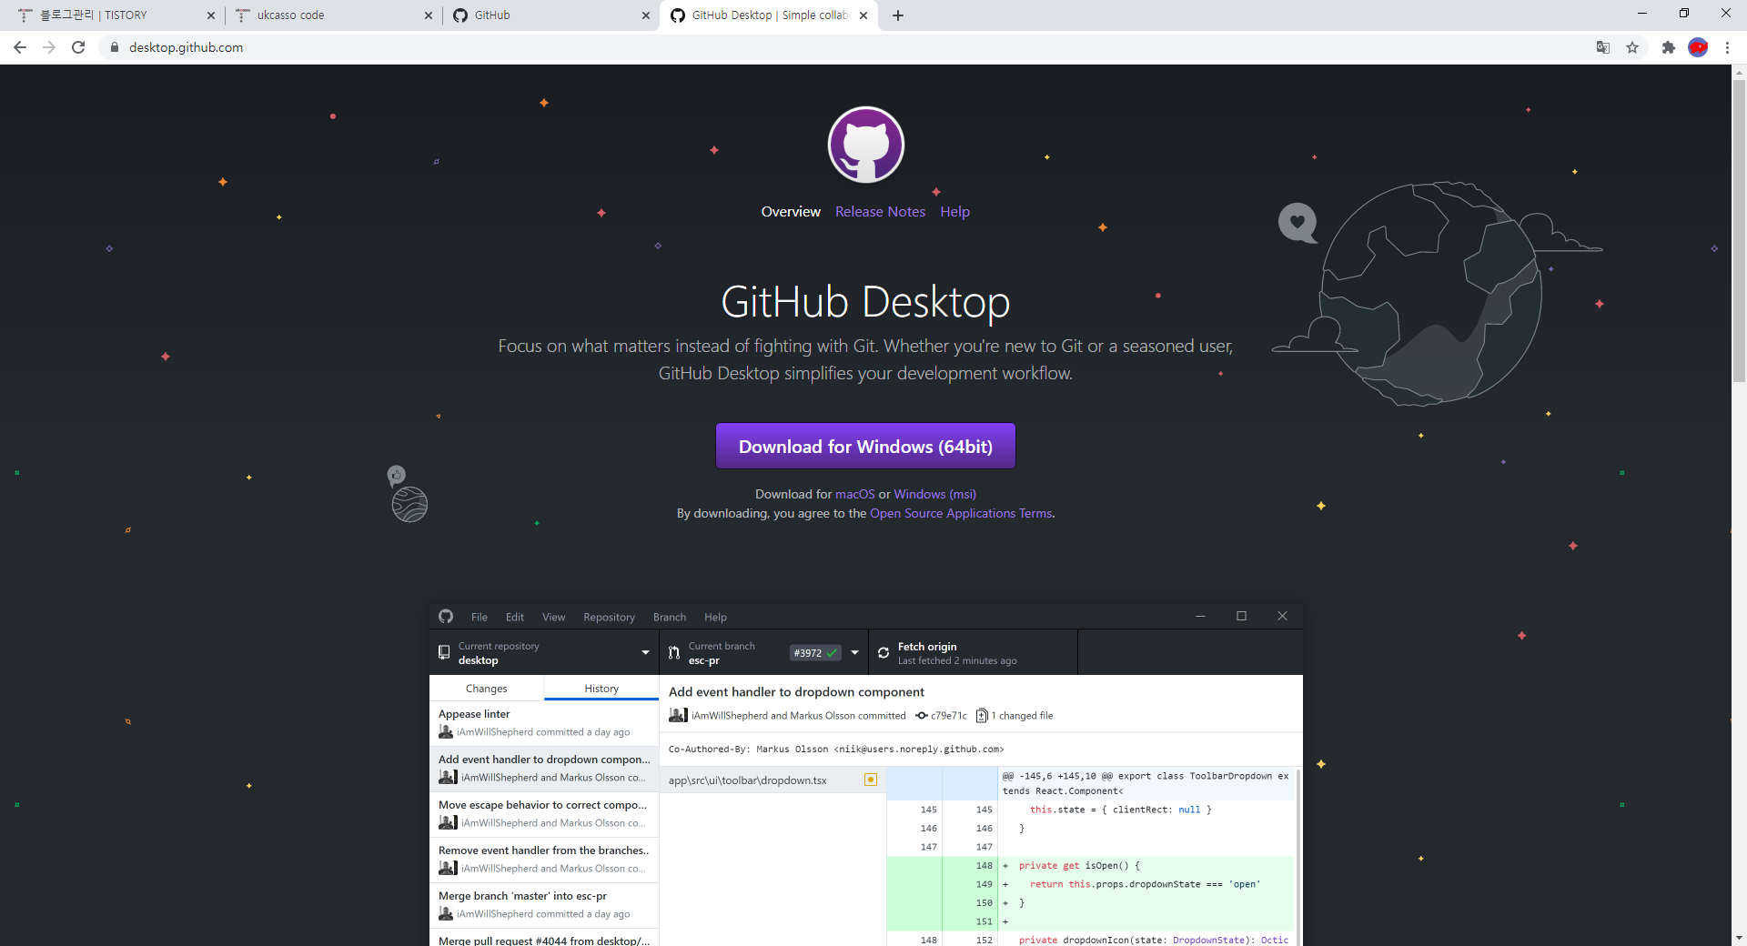Screen dimensions: 1747x946
Task: Open the Windows (msi) download link
Action: pyautogui.click(x=934, y=494)
